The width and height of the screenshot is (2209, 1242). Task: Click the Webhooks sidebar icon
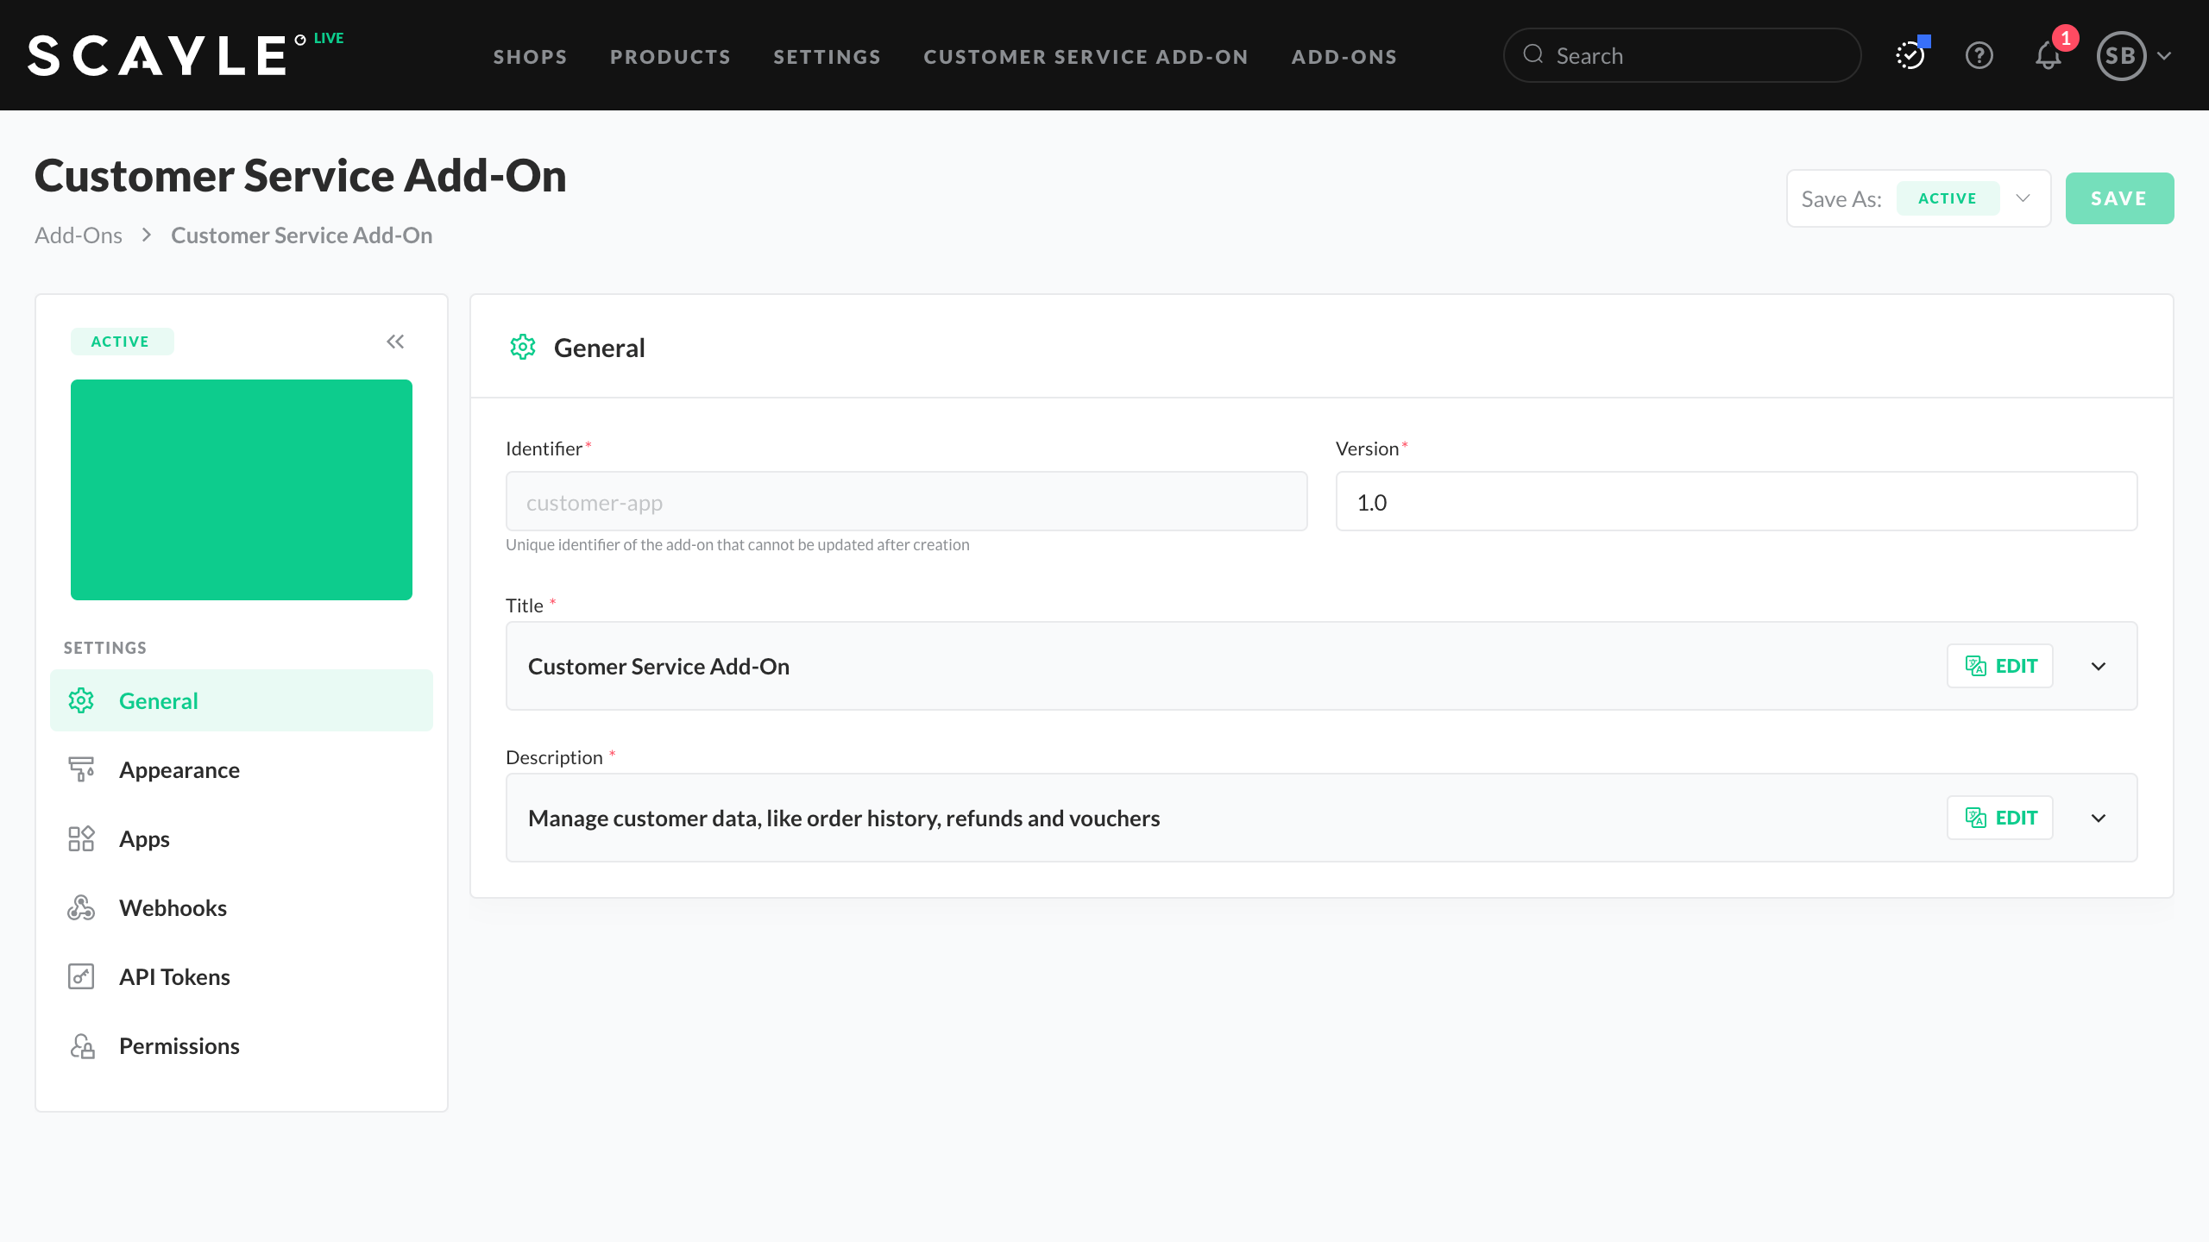pos(81,907)
